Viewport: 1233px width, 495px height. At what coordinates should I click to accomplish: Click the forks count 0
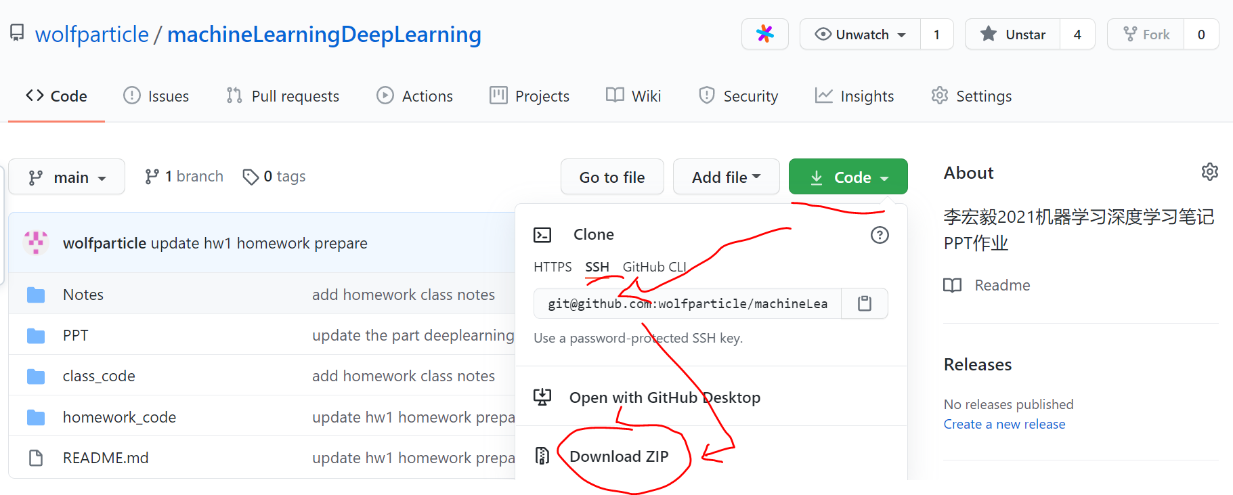coord(1201,34)
